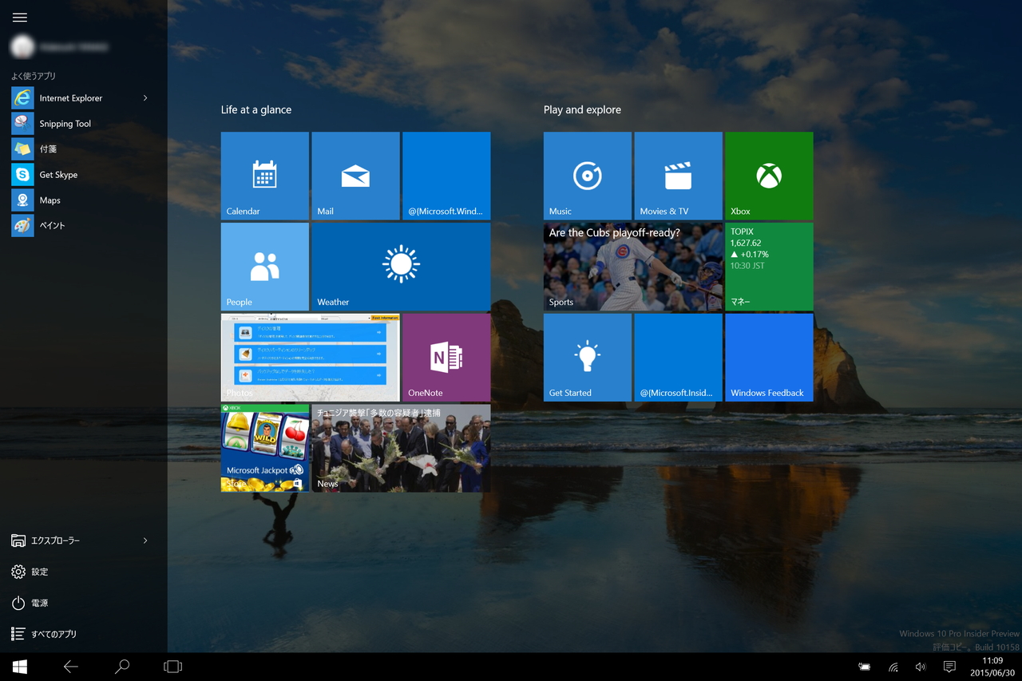
Task: Open the Sports tile about the Cubs
Action: point(633,267)
